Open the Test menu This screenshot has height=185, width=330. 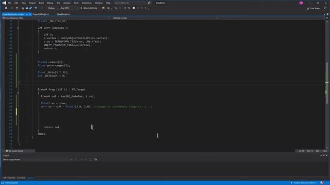[x=58, y=3]
